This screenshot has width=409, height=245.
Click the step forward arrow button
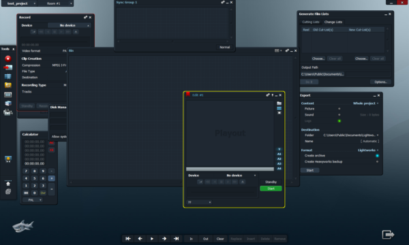(164, 238)
